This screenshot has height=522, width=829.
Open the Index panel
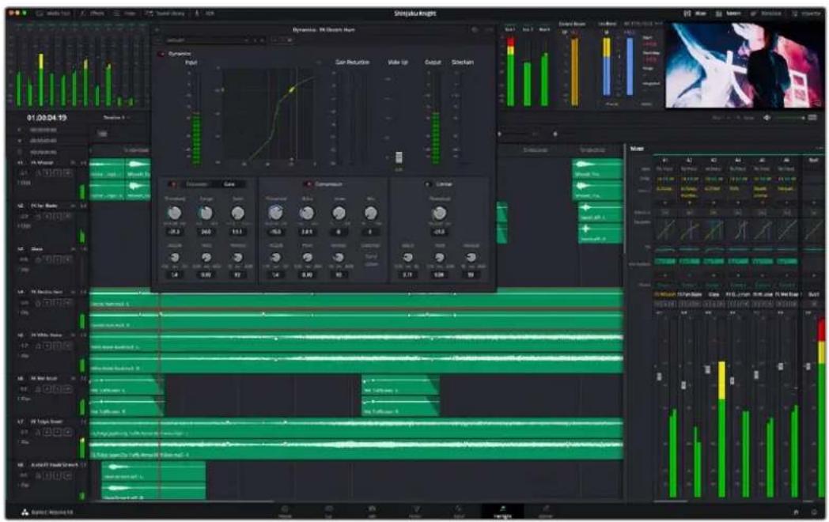125,13
